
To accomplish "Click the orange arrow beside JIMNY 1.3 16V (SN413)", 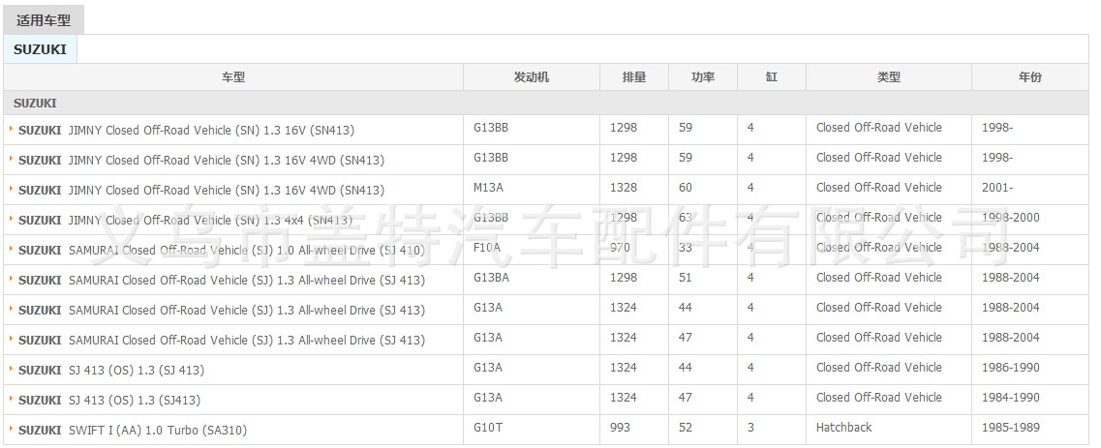I will pyautogui.click(x=12, y=129).
